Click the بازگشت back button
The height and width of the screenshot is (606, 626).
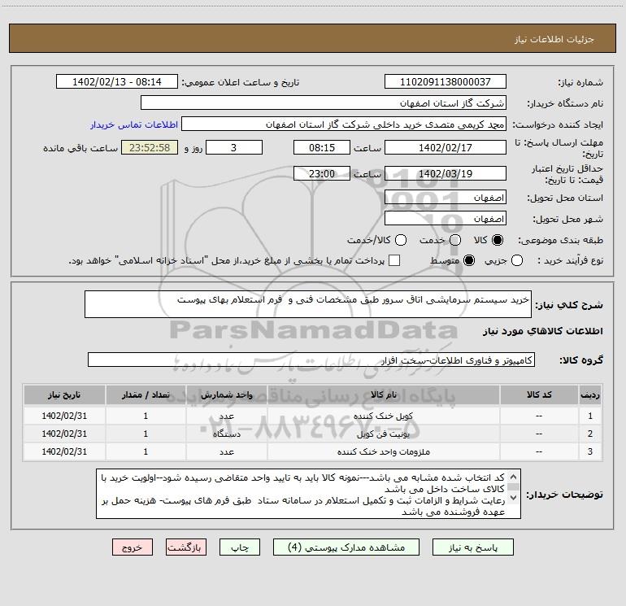[186, 547]
